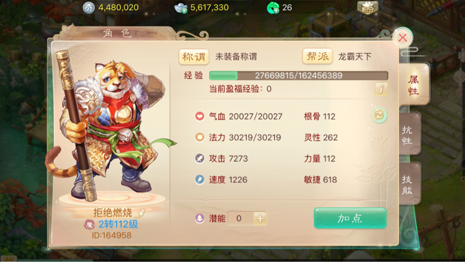The width and height of the screenshot is (465, 262).
Task: Click the 速度 lightning icon
Action: point(200,179)
